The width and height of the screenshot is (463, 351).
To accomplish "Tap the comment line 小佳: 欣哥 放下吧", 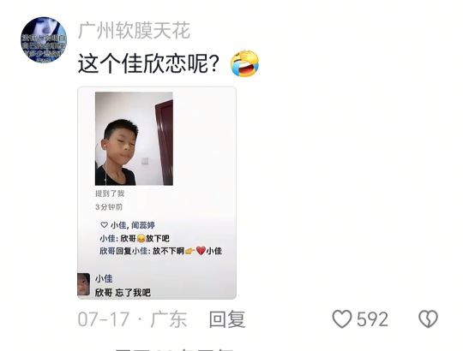I will pyautogui.click(x=135, y=238).
